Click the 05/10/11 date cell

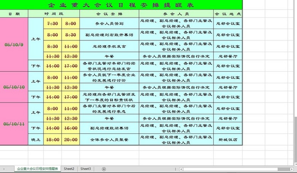click(x=14, y=124)
